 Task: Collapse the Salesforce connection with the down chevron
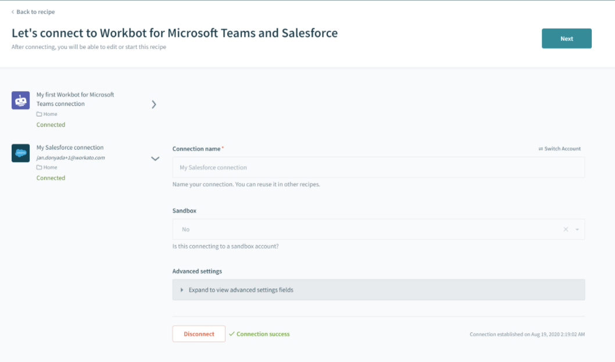155,158
